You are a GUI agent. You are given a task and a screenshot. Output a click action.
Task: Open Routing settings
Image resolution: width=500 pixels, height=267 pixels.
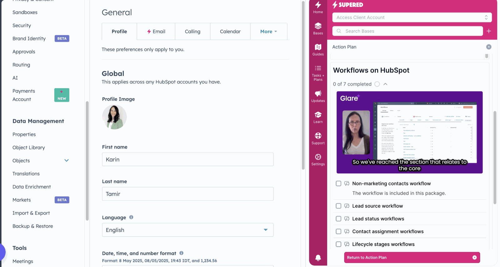click(21, 65)
